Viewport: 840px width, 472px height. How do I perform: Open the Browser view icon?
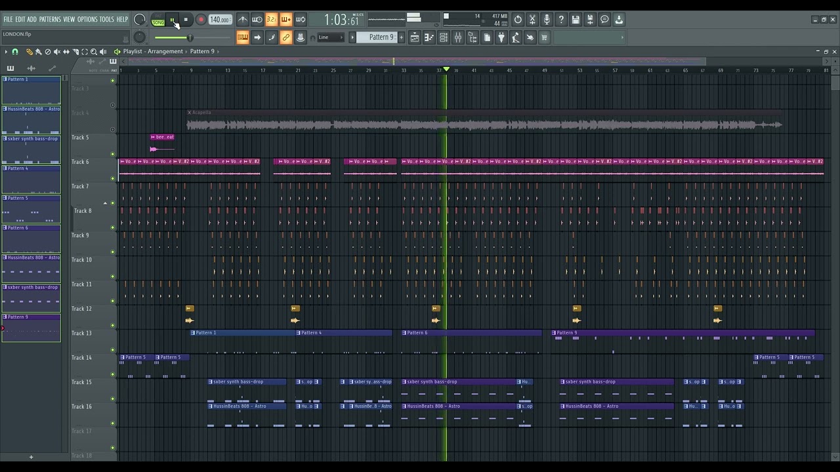click(x=472, y=37)
